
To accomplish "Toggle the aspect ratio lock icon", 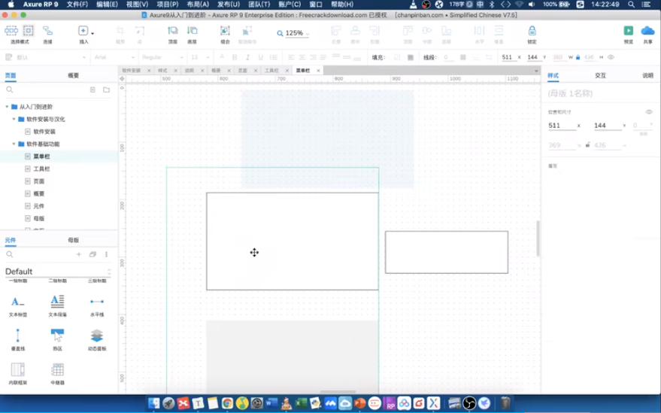I will click(x=587, y=145).
